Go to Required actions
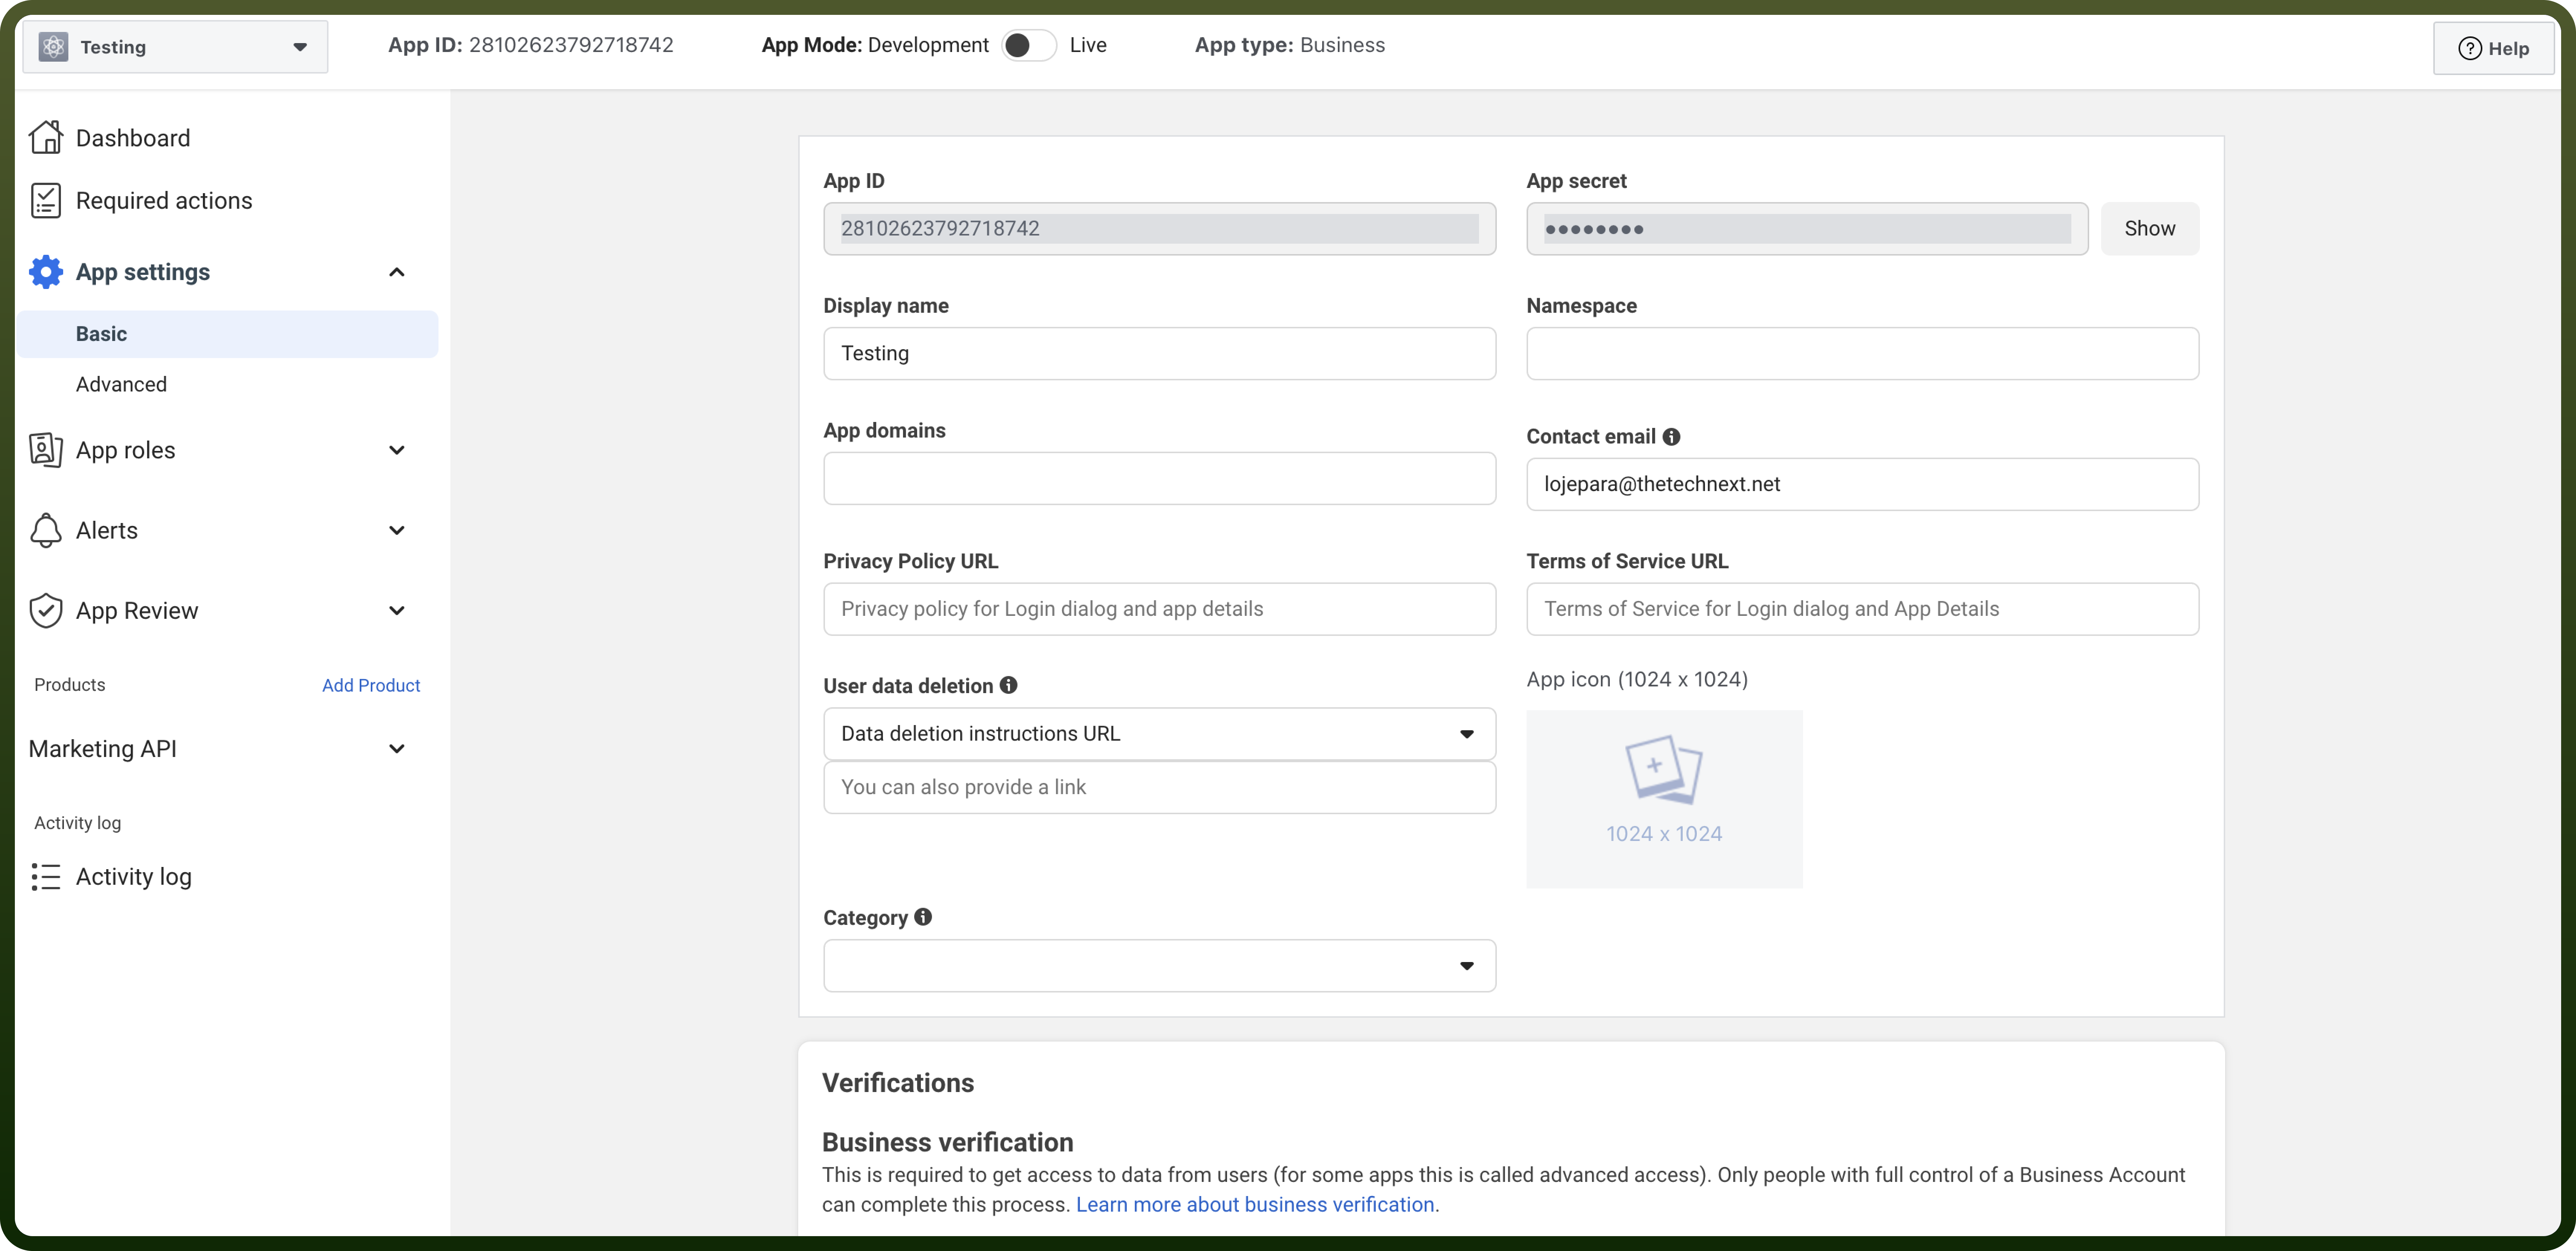The height and width of the screenshot is (1251, 2576). 164,201
